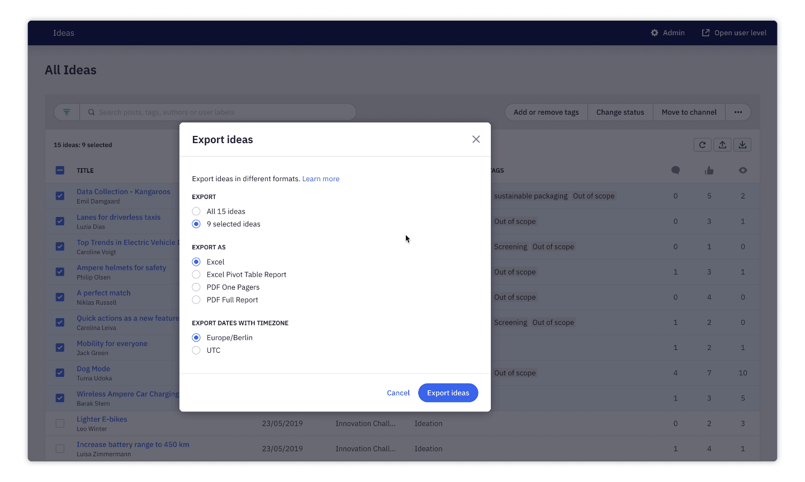Uncheck Wireless Ampere Car Charging row
This screenshot has width=805, height=482.
60,398
